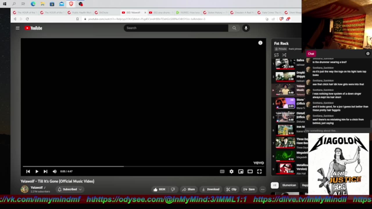
Task: Like the video with 883K likes
Action: (x=159, y=189)
